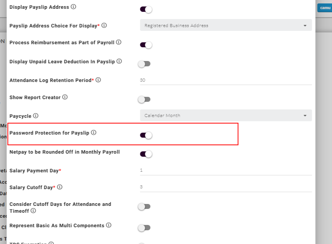Viewport: 332px width, 244px height.
Task: Click the camu button at top right
Action: coord(325,8)
